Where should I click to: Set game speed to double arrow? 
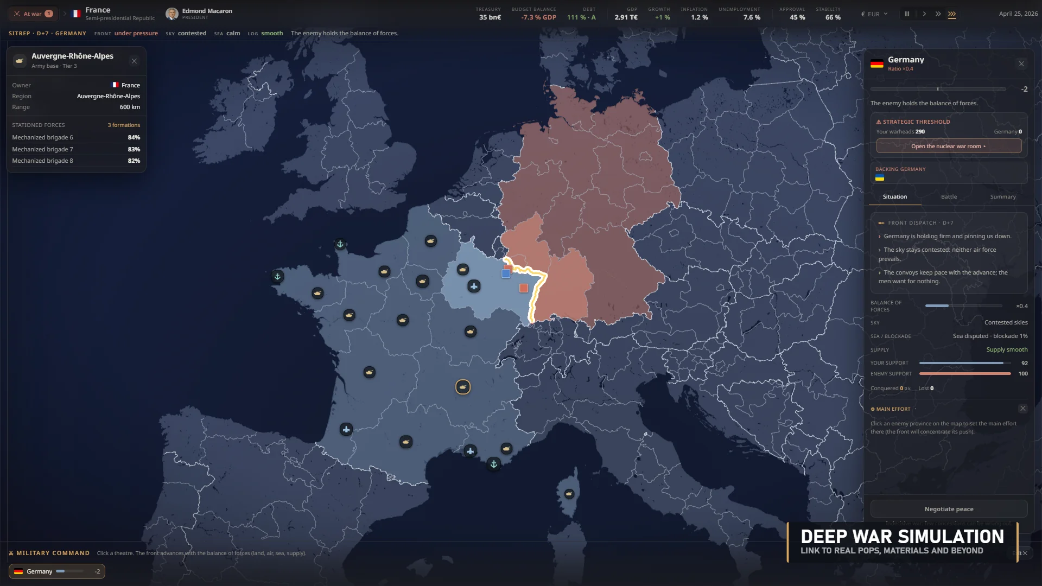point(938,14)
